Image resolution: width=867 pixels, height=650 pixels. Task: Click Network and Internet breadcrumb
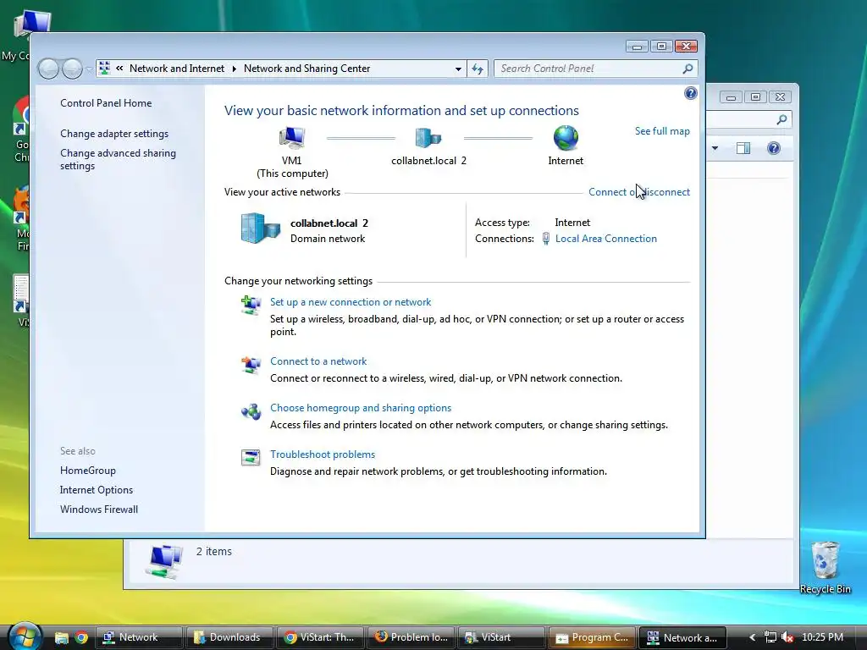(177, 69)
